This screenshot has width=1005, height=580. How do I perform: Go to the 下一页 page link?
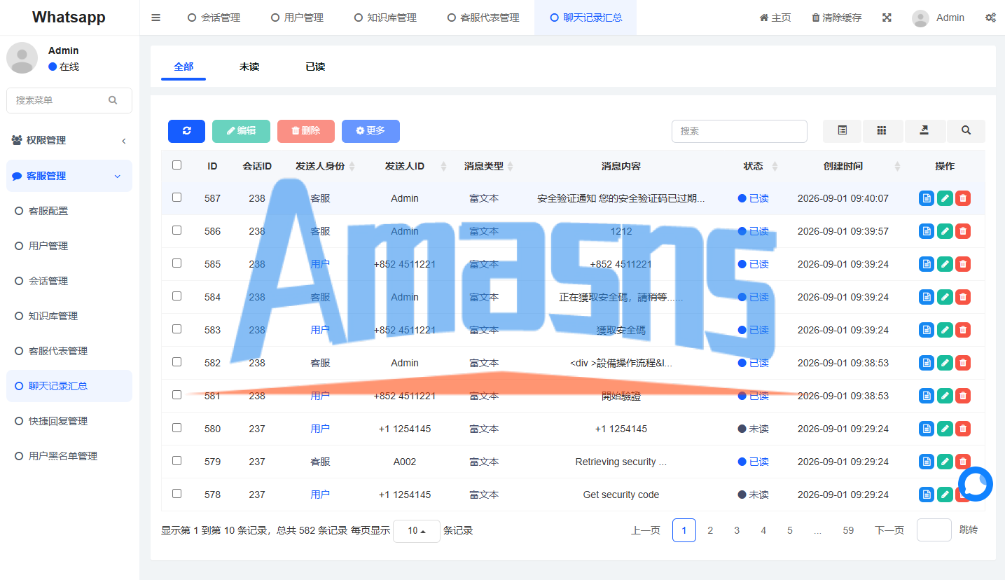(889, 530)
